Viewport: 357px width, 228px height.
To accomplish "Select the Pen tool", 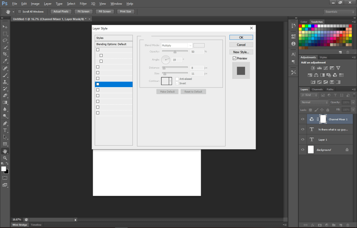I will (5, 123).
